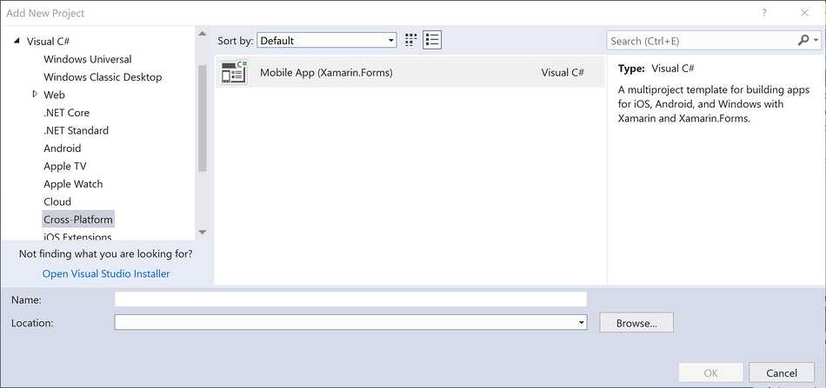The width and height of the screenshot is (826, 388).
Task: Close the Add New Project dialog
Action: pyautogui.click(x=804, y=13)
